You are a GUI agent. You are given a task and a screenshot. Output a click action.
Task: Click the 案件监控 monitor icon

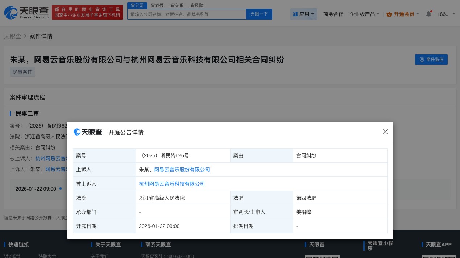pyautogui.click(x=421, y=59)
